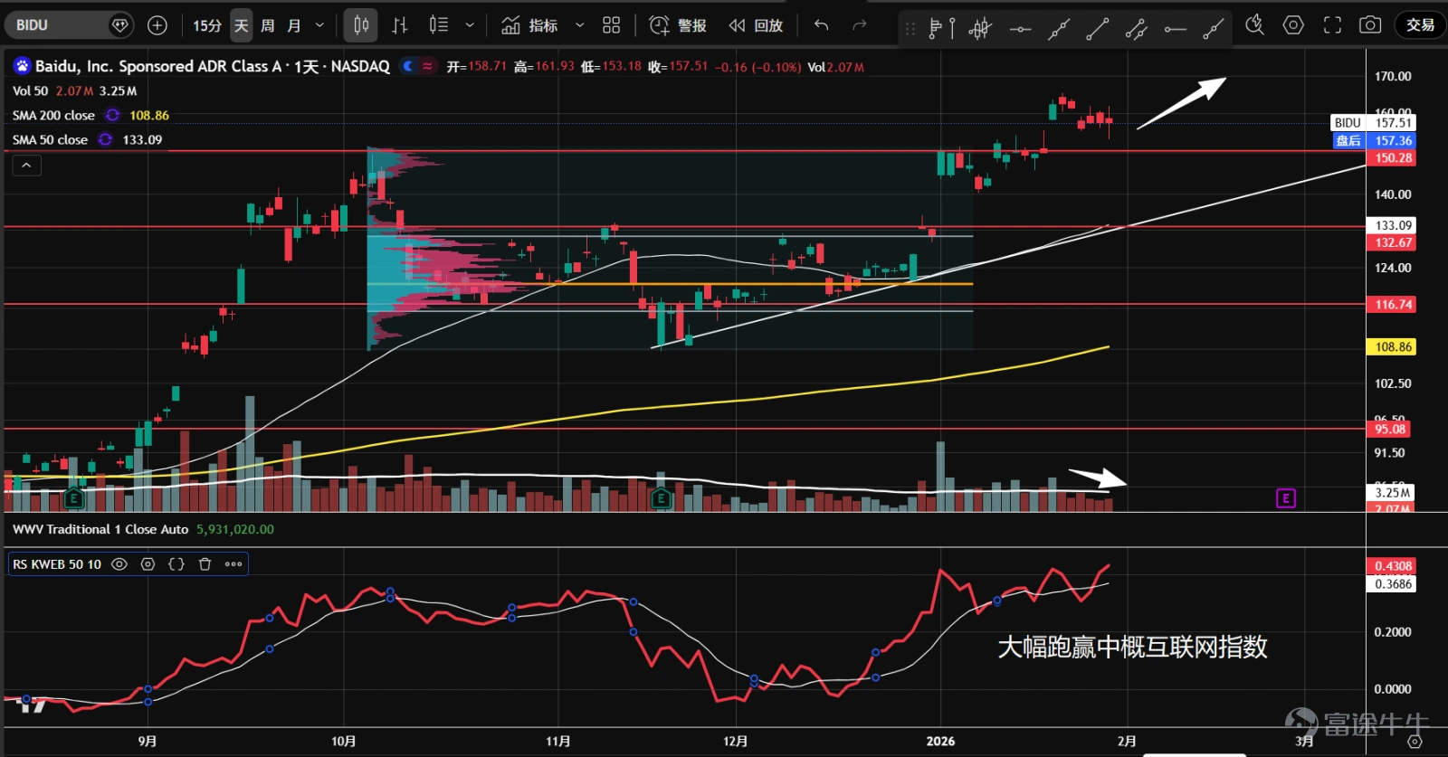The height and width of the screenshot is (757, 1448).
Task: Click the 95.08 red price line label
Action: pyautogui.click(x=1389, y=430)
